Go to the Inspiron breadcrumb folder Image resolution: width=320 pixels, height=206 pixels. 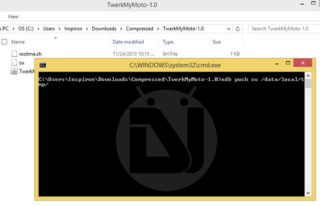coord(73,28)
